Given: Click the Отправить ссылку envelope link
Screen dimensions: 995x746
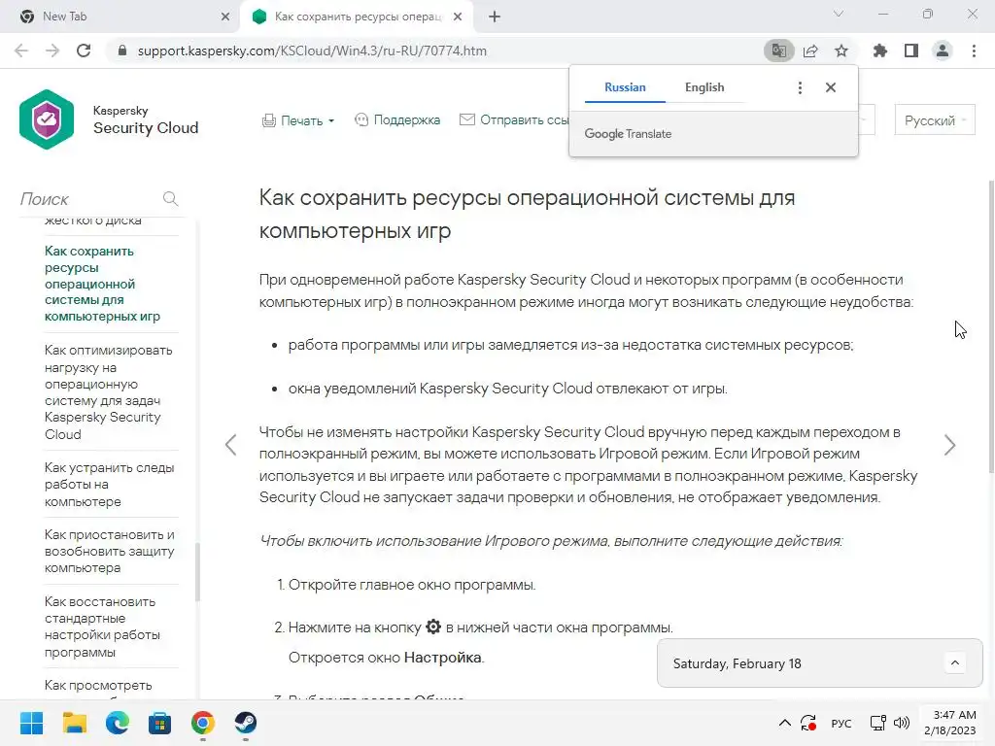Looking at the screenshot, I should (514, 119).
